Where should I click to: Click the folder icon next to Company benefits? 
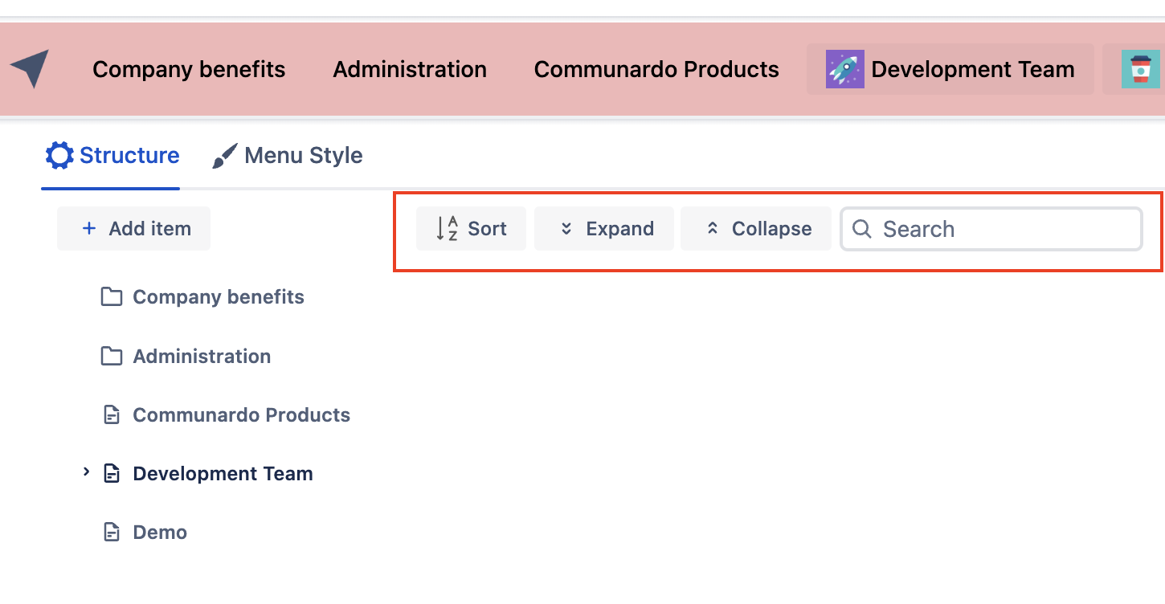click(x=112, y=297)
